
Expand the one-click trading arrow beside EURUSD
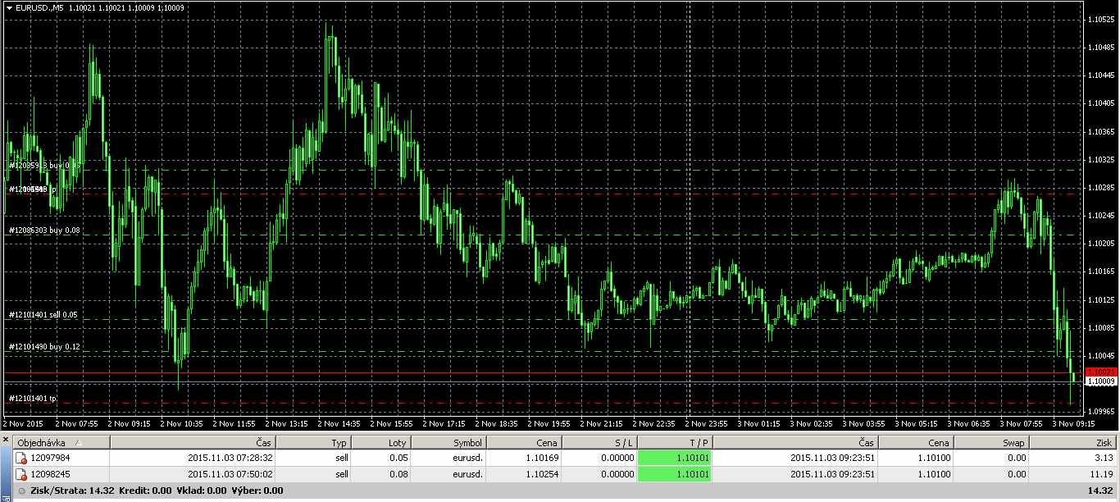[8, 7]
